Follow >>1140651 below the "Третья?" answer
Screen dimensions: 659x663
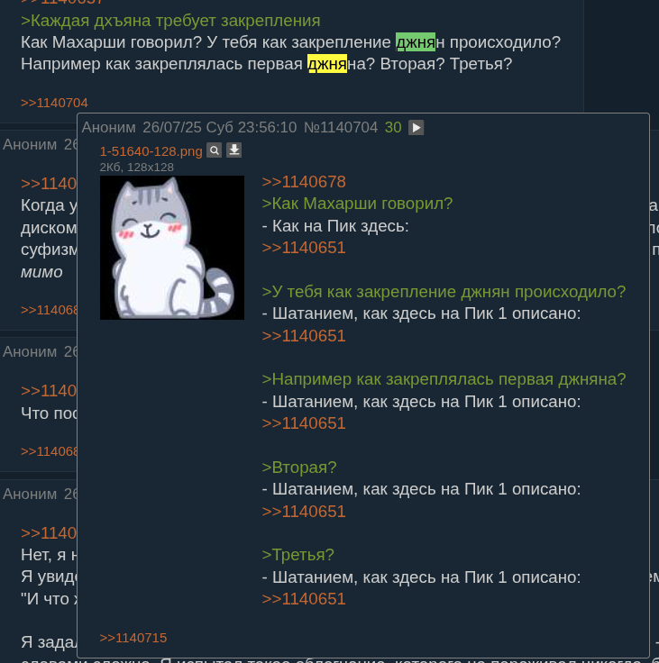304,599
